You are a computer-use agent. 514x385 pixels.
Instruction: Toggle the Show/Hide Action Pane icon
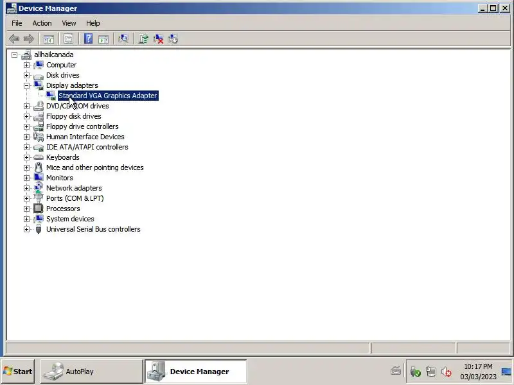click(103, 39)
